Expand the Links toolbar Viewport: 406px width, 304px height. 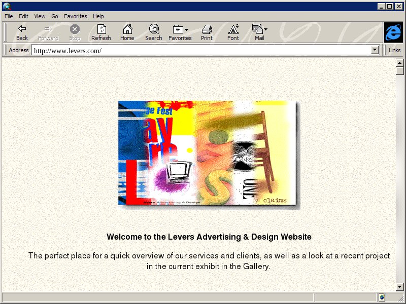tap(394, 50)
